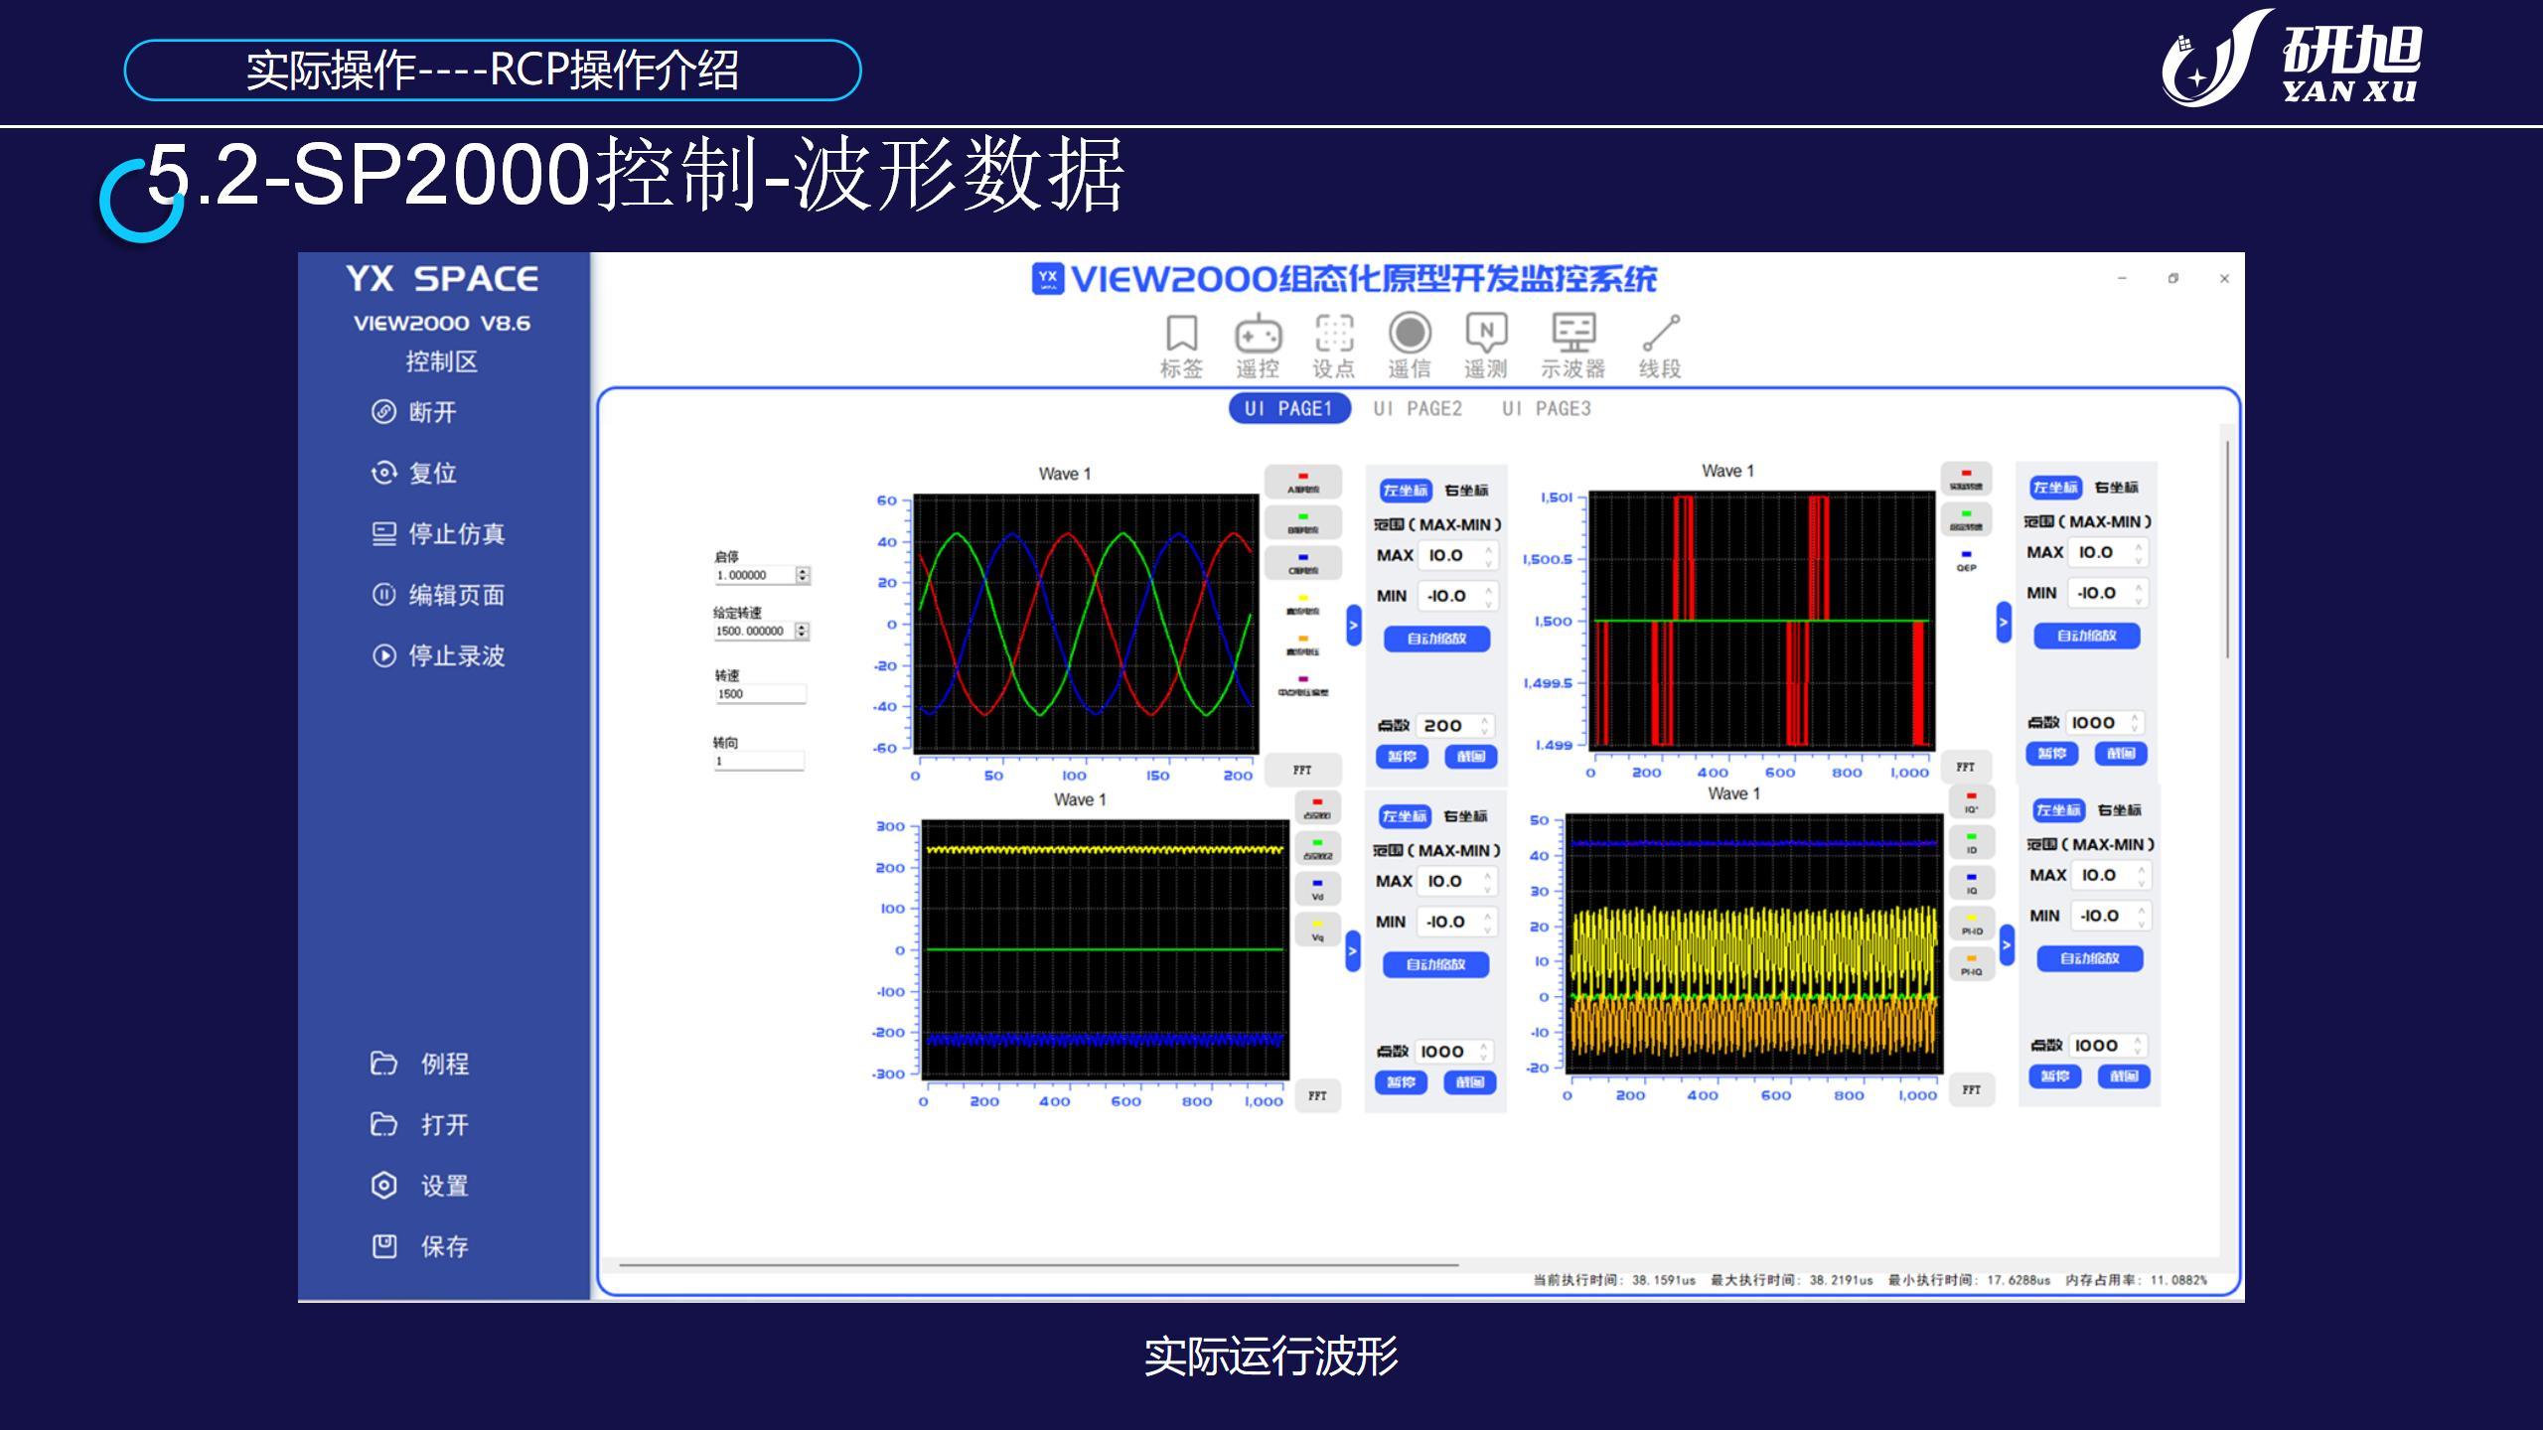Select 右坐标 right axis on bottom-right scope

coord(2119,810)
